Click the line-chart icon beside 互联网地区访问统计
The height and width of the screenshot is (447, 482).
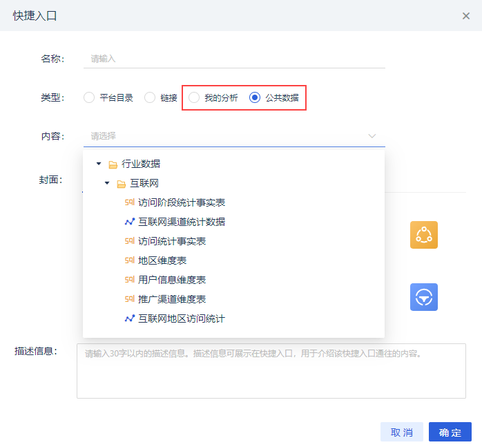pyautogui.click(x=130, y=318)
